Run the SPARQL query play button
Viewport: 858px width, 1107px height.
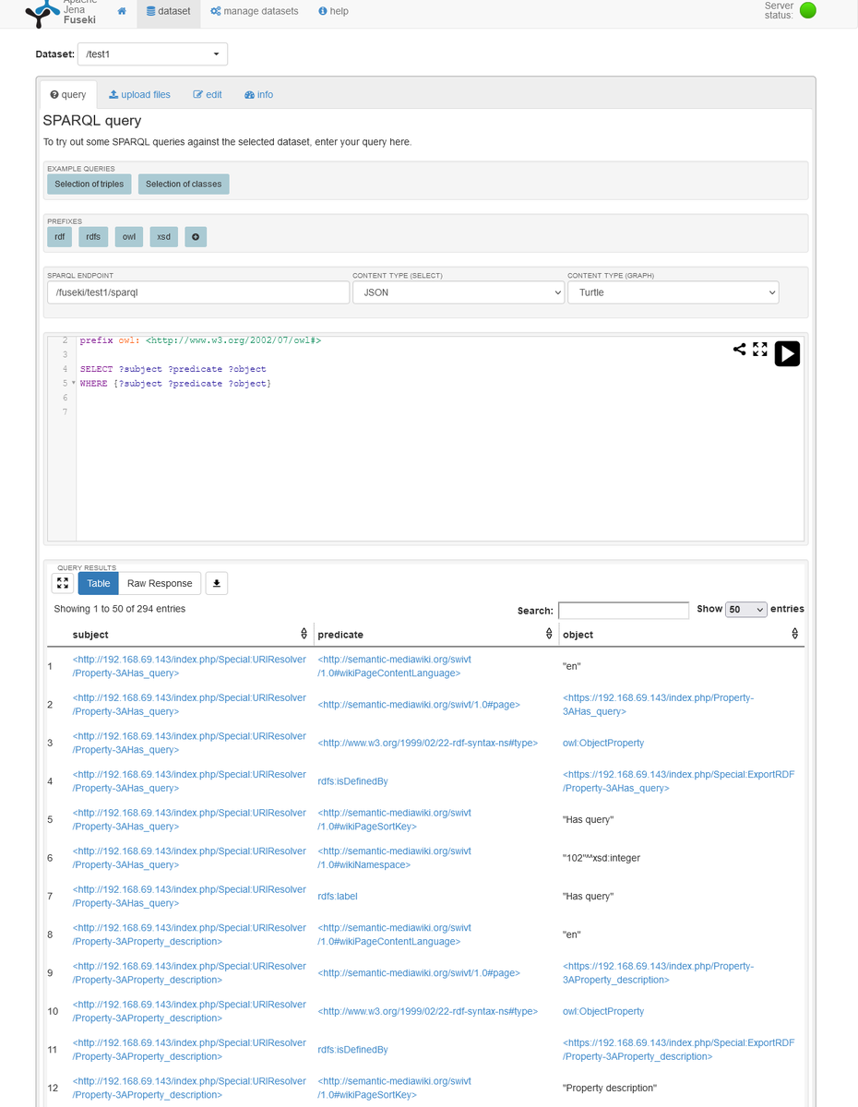[x=787, y=353]
